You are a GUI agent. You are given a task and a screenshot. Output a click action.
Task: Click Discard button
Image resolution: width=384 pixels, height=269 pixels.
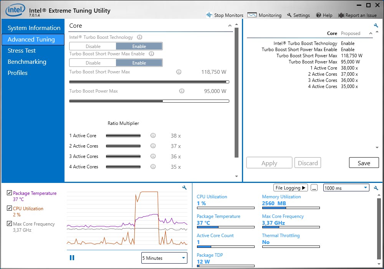[x=308, y=163]
